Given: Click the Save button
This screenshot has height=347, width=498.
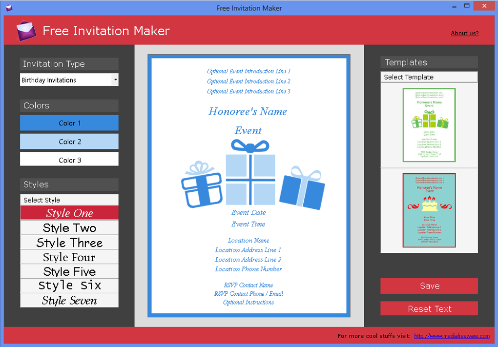Looking at the screenshot, I should [x=429, y=286].
